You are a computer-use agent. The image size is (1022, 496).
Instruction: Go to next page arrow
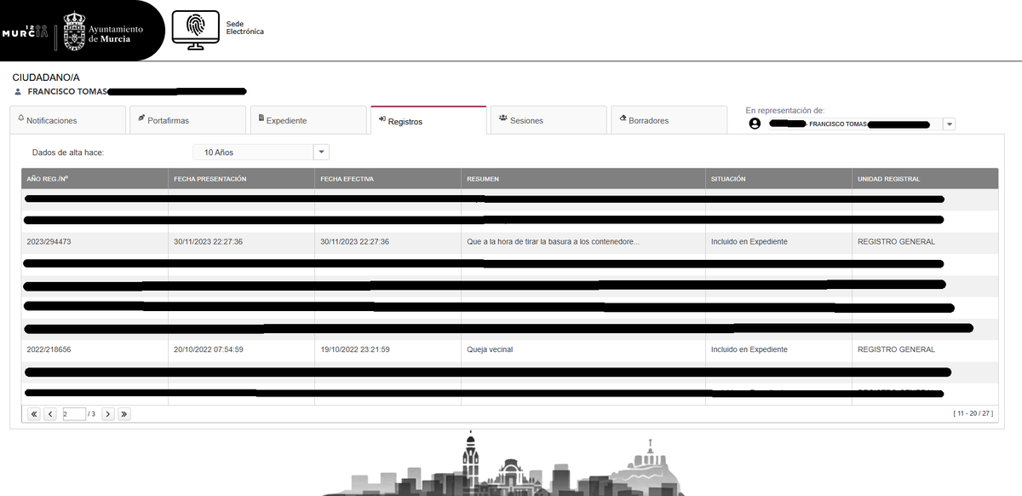point(108,414)
